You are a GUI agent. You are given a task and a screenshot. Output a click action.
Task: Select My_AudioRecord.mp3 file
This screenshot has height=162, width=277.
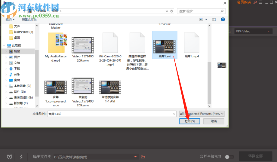point(56,47)
